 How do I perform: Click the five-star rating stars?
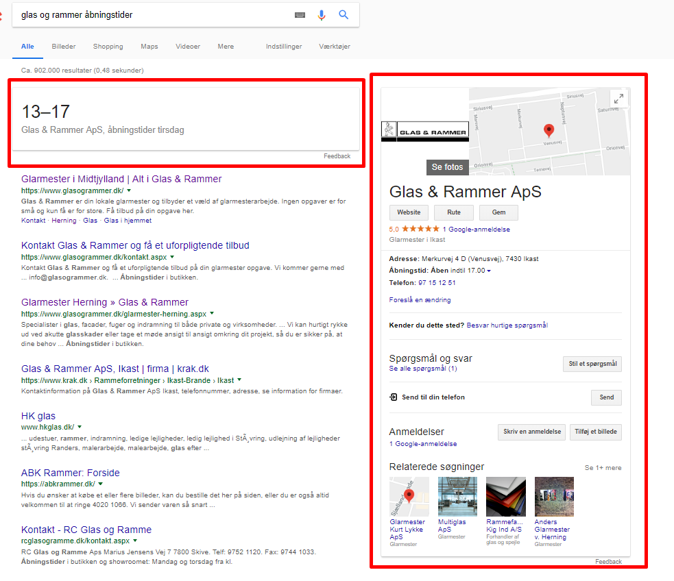pos(420,229)
